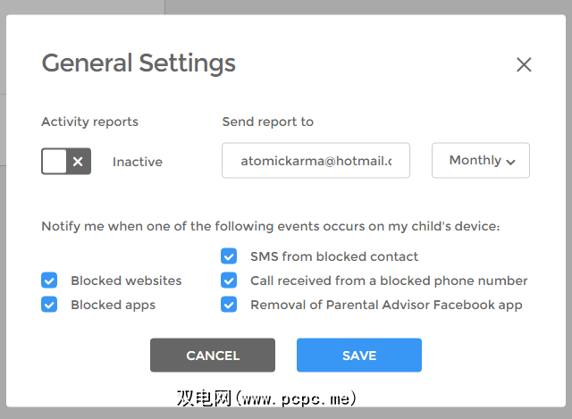Disable Call received from blocked number checkbox
Image resolution: width=572 pixels, height=419 pixels.
pyautogui.click(x=230, y=281)
